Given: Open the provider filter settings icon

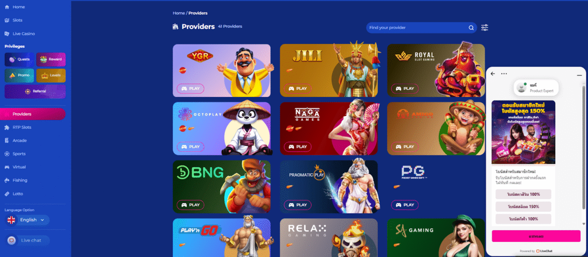Looking at the screenshot, I should tap(485, 28).
